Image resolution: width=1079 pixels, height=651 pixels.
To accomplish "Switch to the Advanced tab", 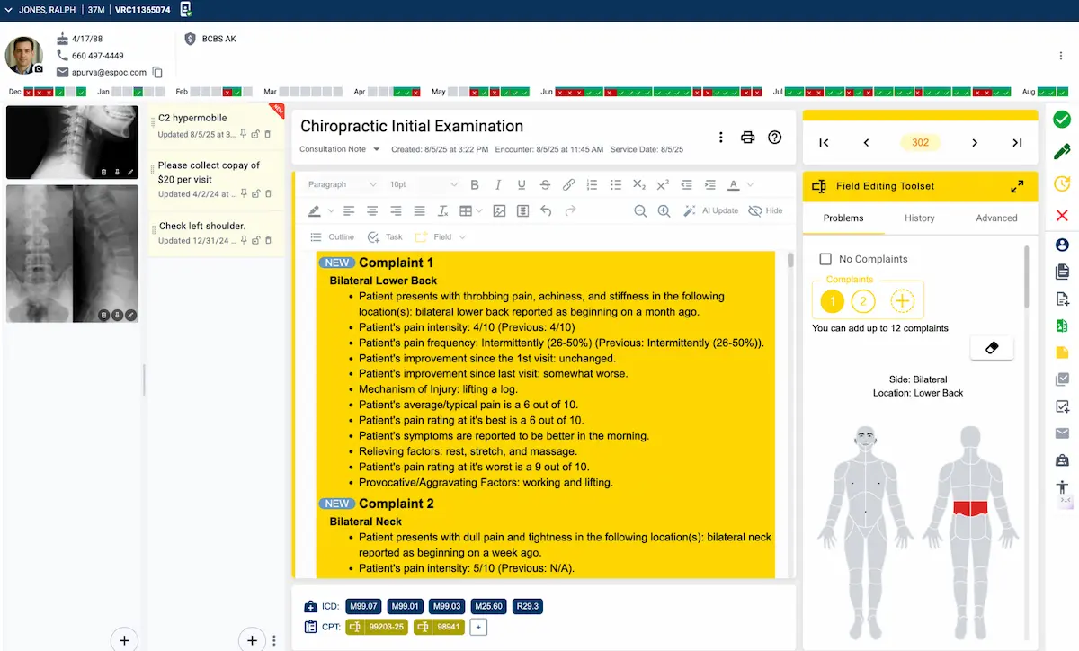I will pyautogui.click(x=996, y=218).
